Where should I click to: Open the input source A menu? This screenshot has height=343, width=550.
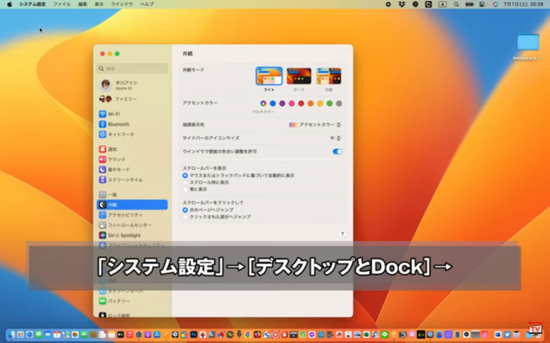(442, 4)
